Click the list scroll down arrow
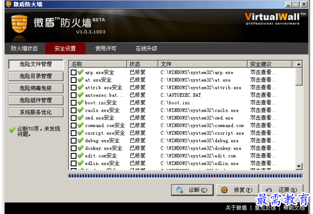The image size is (313, 214). click(299, 166)
